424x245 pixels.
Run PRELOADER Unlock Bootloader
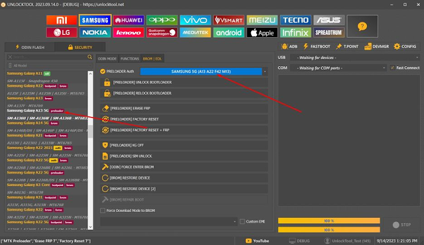pyautogui.click(x=184, y=82)
